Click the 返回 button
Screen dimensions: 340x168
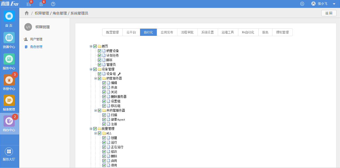click(x=329, y=13)
